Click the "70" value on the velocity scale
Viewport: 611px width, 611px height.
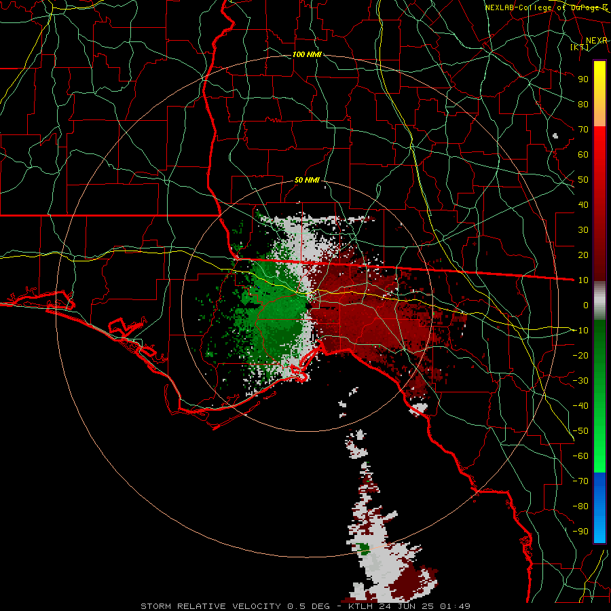583,130
